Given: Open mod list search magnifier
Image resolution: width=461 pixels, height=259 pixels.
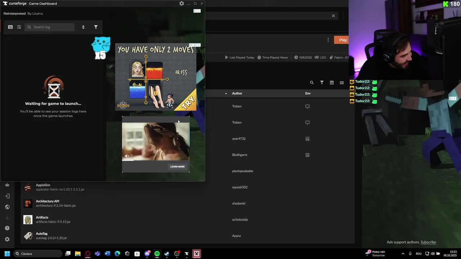Looking at the screenshot, I should [312, 83].
